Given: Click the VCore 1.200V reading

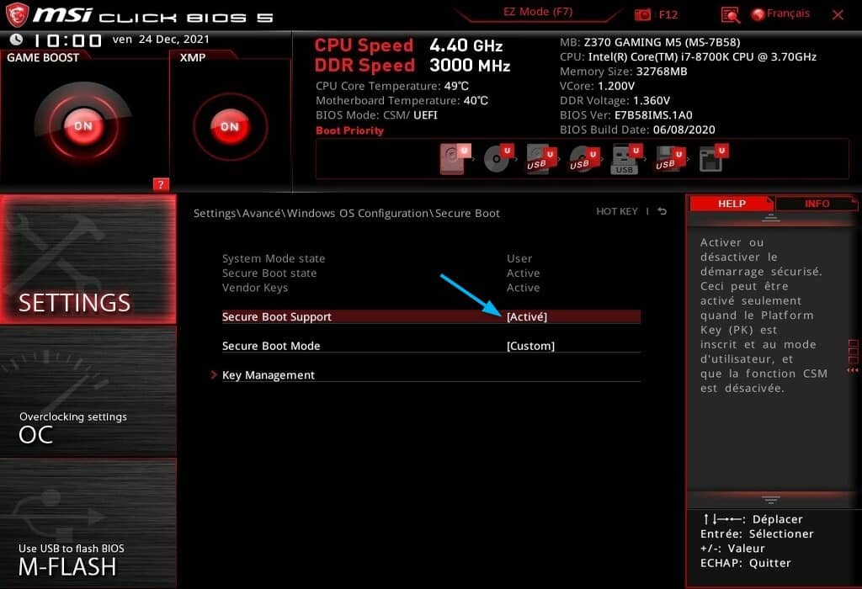Looking at the screenshot, I should point(597,87).
